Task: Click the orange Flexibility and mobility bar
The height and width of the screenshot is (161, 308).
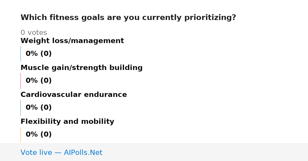Action: [x=21, y=135]
